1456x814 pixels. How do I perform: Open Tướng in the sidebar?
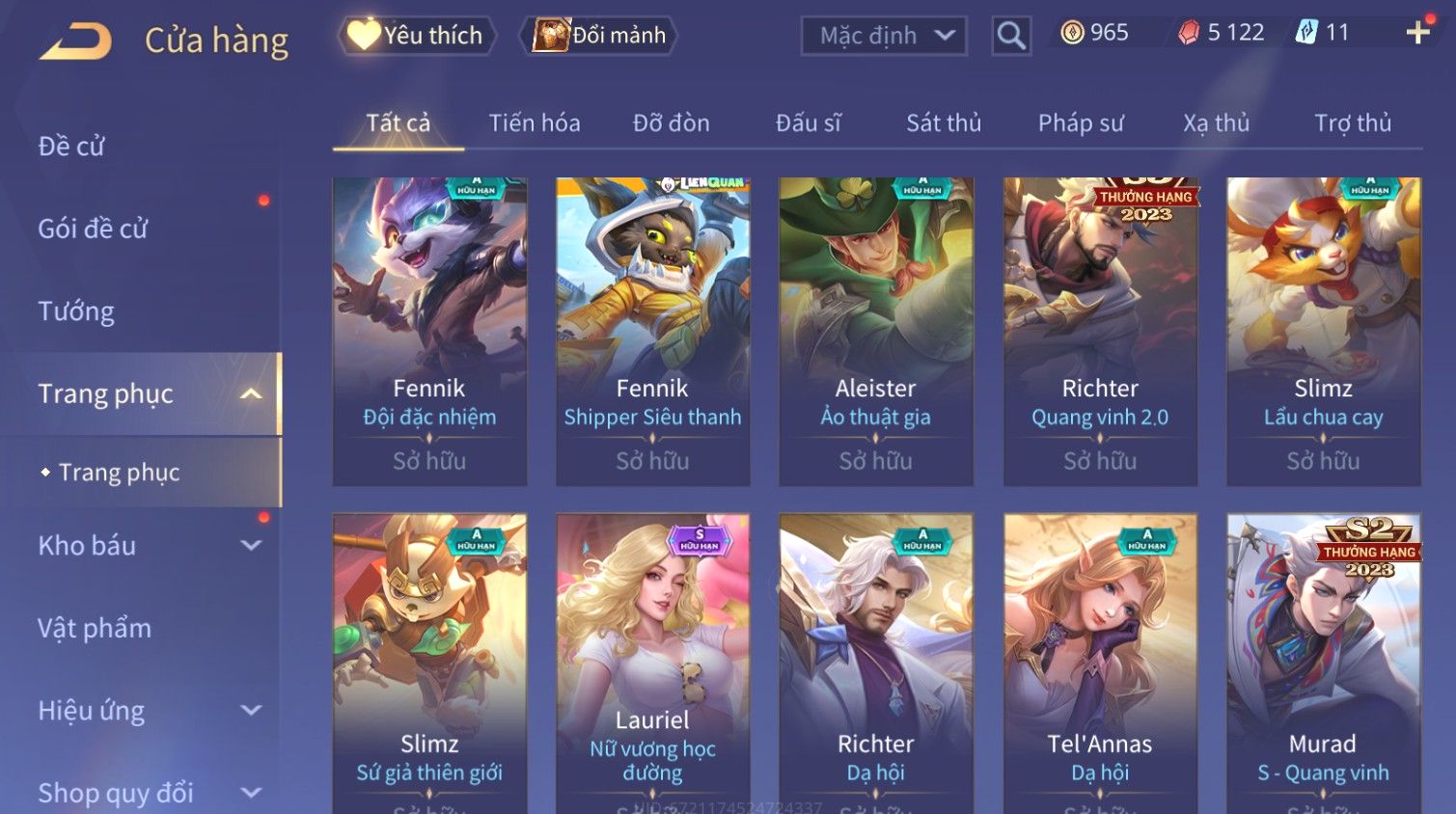[x=76, y=312]
